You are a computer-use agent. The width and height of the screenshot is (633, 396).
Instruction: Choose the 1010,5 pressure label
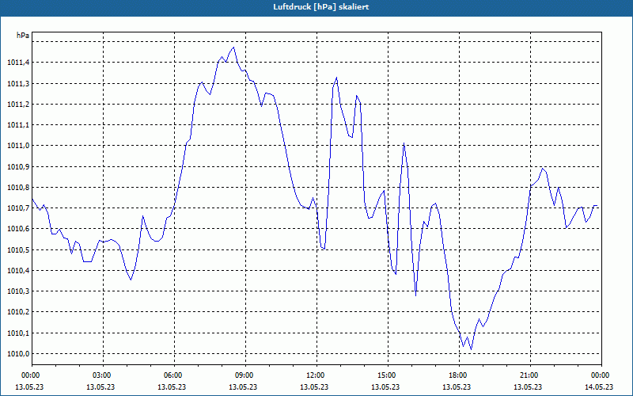(17, 250)
